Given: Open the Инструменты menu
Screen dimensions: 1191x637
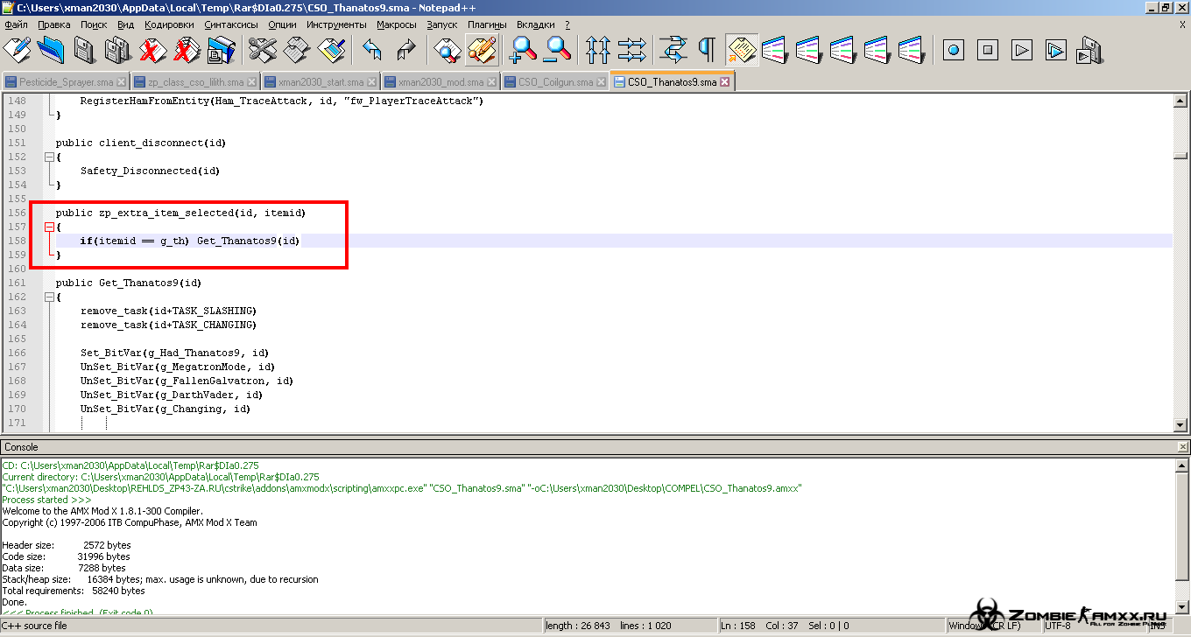Looking at the screenshot, I should pos(336,24).
